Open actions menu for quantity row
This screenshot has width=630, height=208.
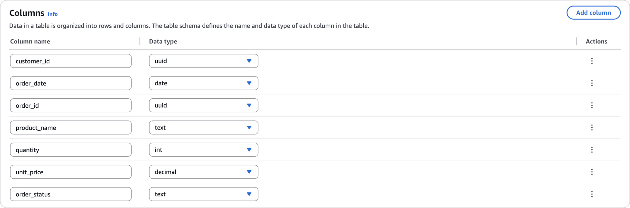pos(592,150)
